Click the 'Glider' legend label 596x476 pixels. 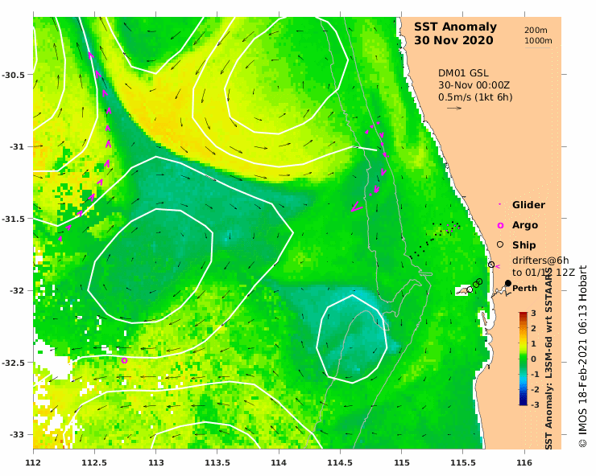coord(528,205)
